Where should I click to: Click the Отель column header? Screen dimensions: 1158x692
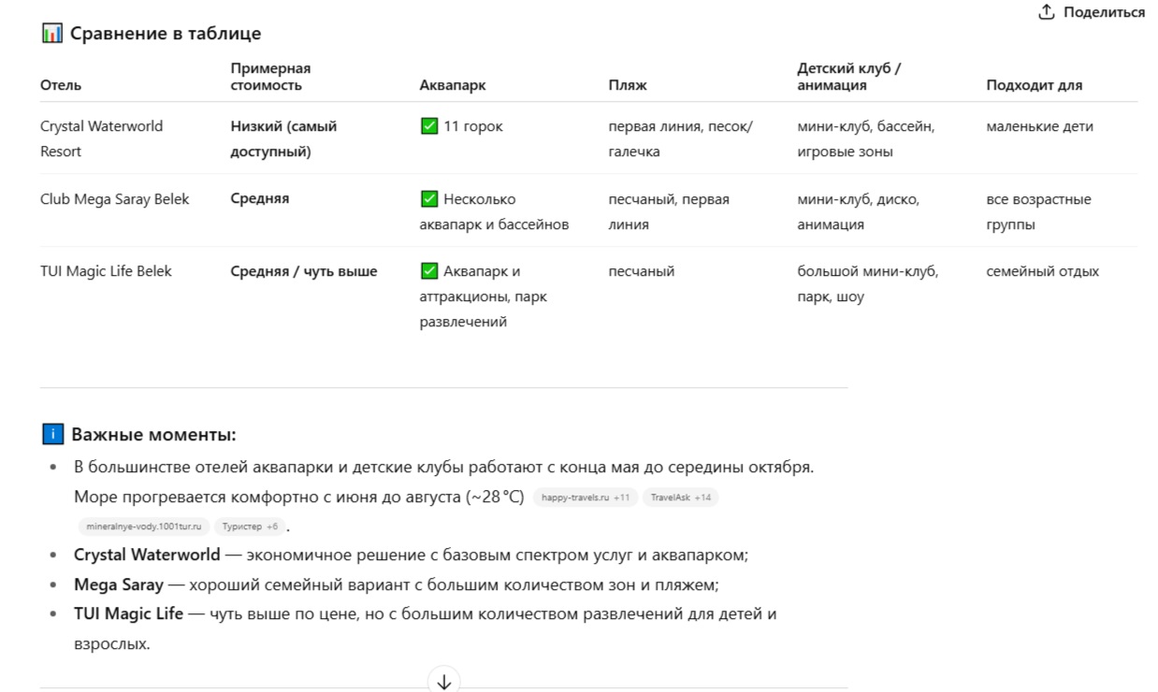click(x=61, y=85)
